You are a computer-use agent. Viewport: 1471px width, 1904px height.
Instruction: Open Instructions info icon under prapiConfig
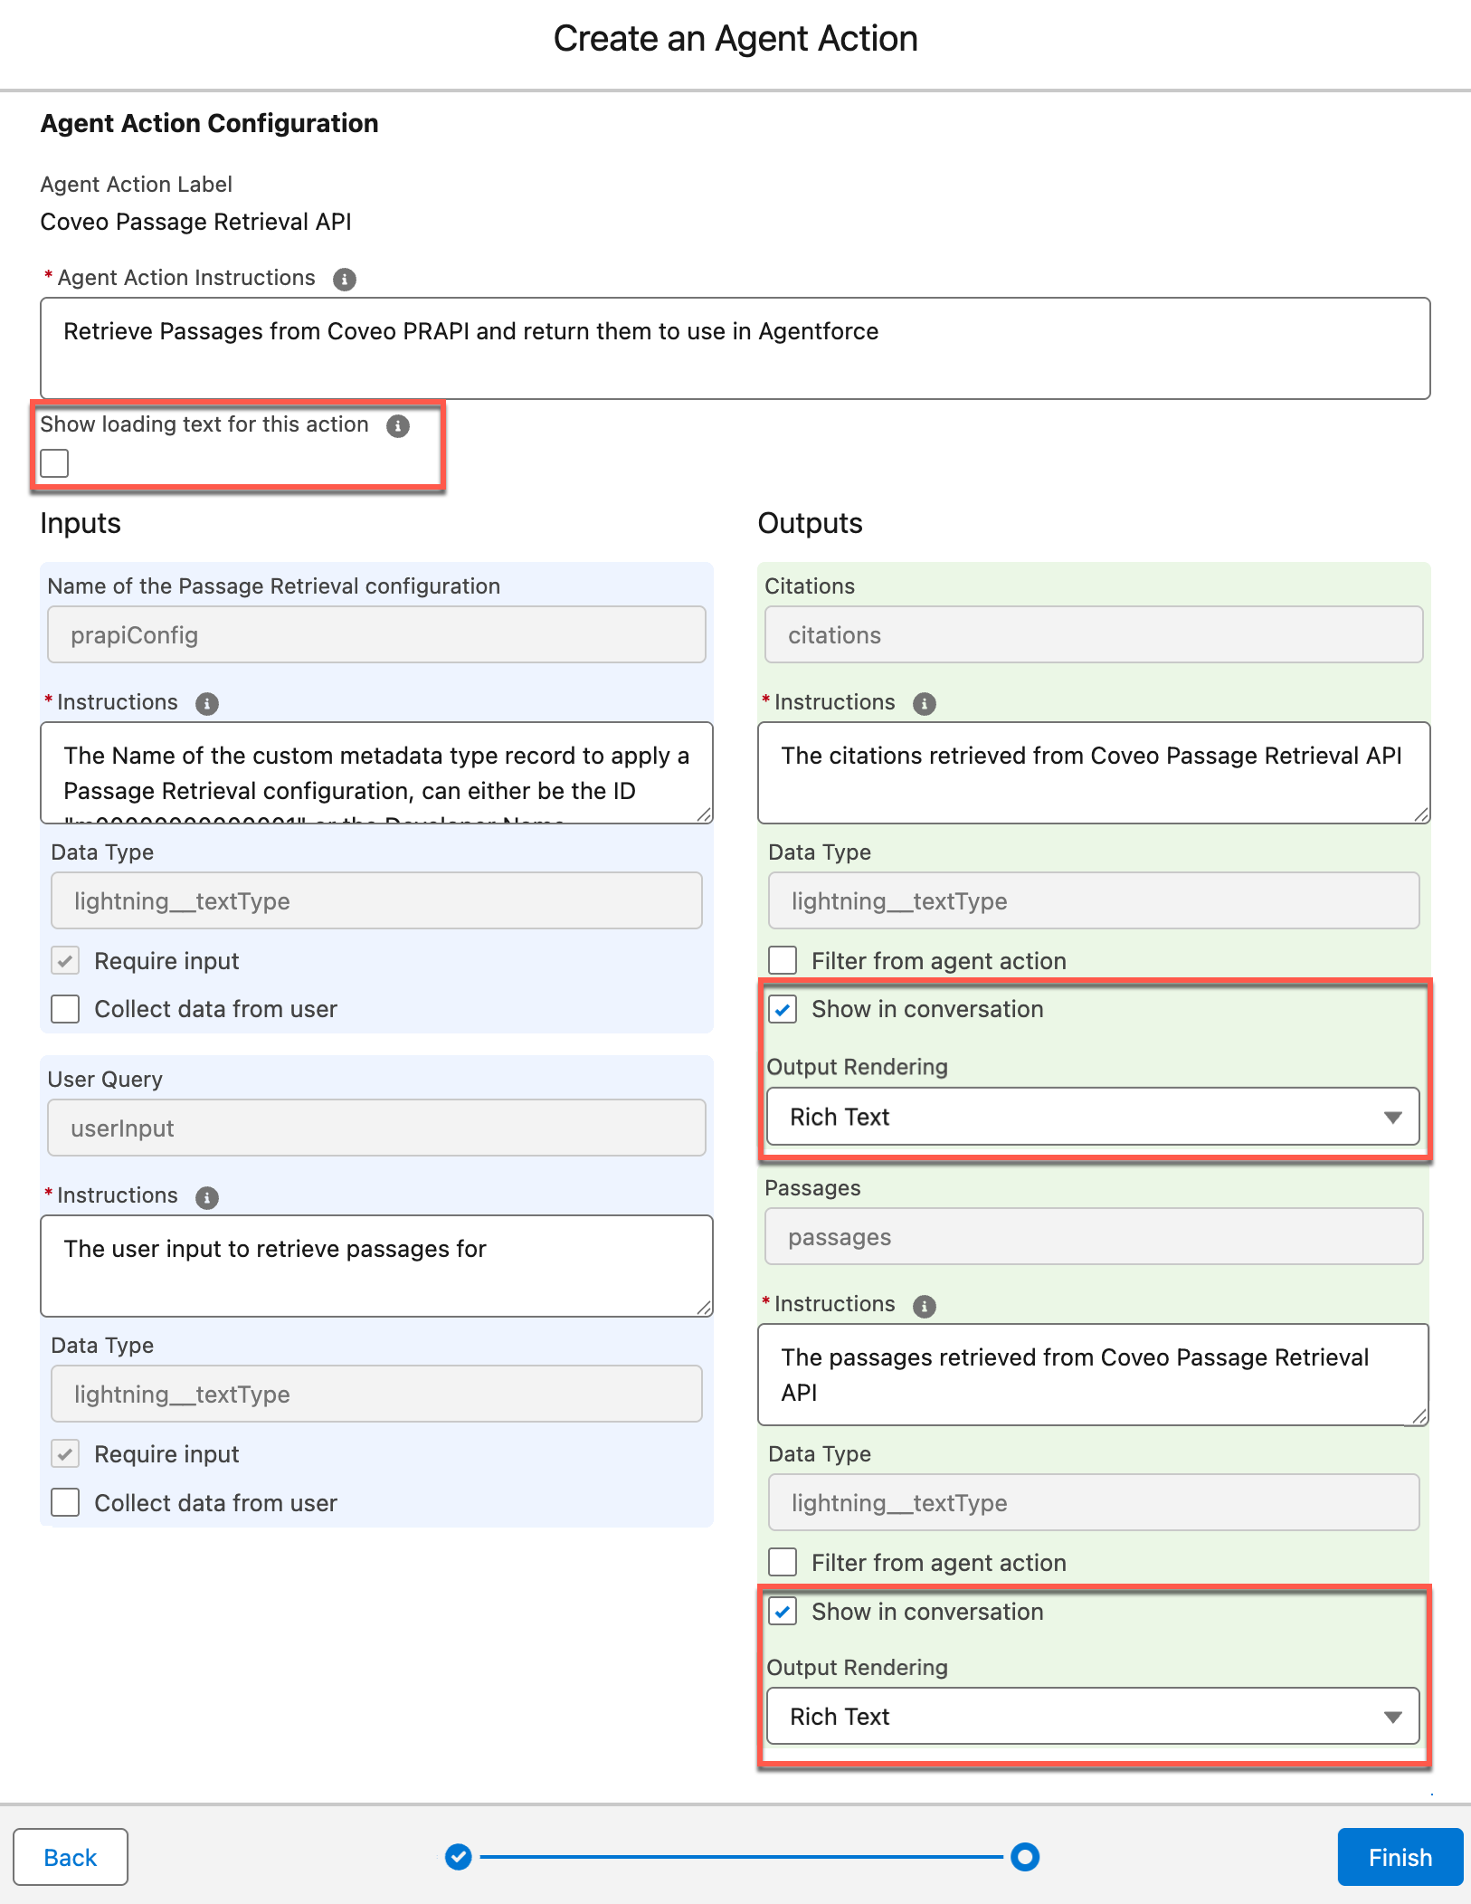207,703
